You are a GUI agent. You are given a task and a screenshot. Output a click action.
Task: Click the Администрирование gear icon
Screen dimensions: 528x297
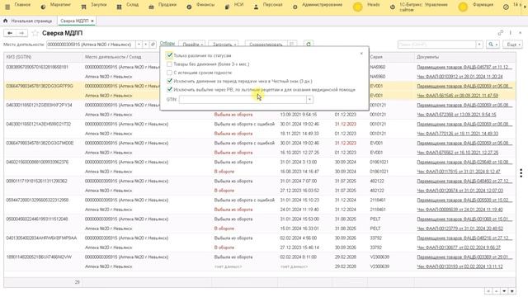[x=295, y=7]
